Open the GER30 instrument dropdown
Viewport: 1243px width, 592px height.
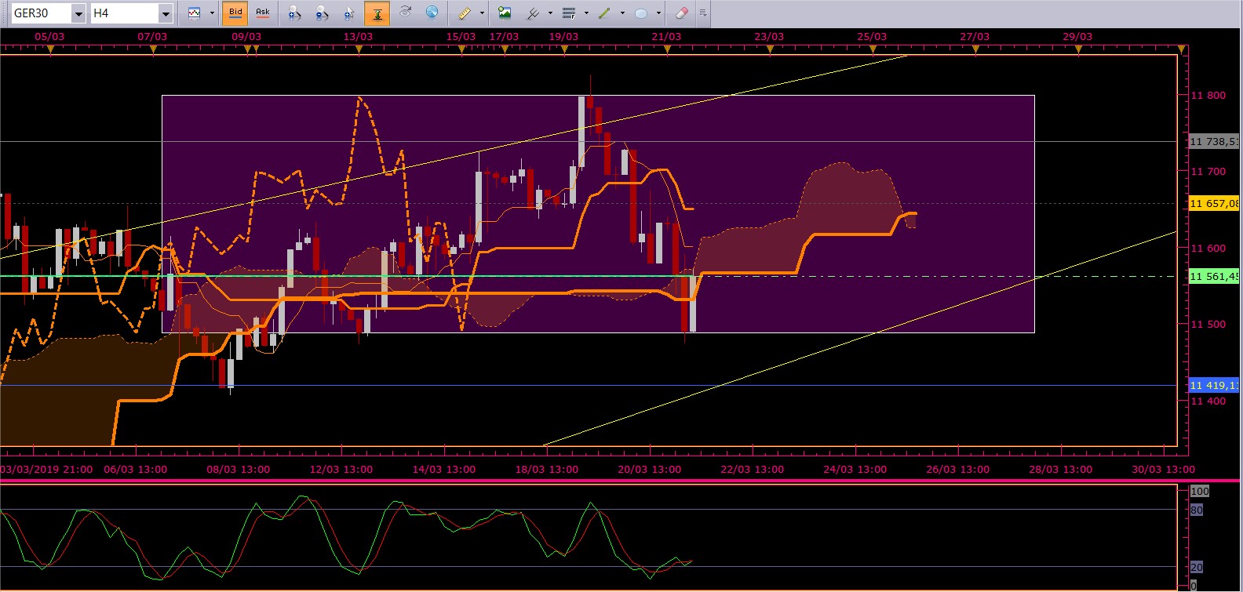[x=78, y=13]
